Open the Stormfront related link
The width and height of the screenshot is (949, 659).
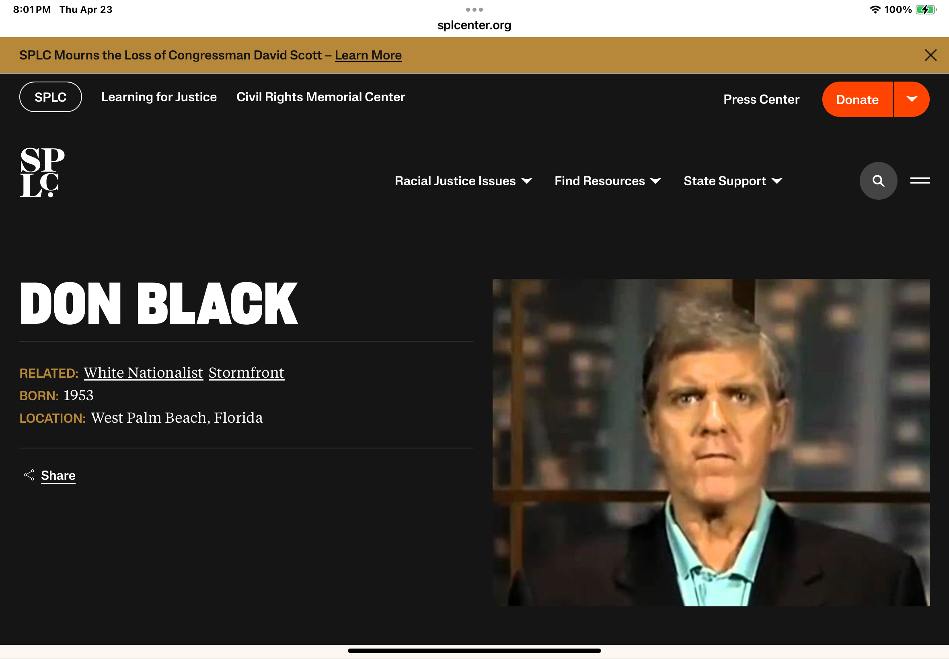pos(246,372)
